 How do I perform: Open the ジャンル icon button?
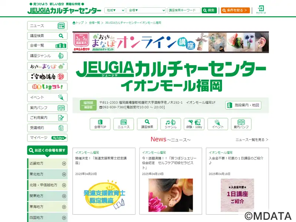171,124
